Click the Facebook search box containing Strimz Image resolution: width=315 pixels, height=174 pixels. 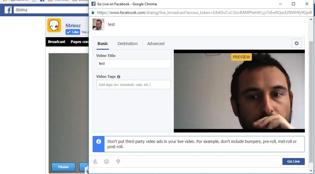click(x=51, y=10)
